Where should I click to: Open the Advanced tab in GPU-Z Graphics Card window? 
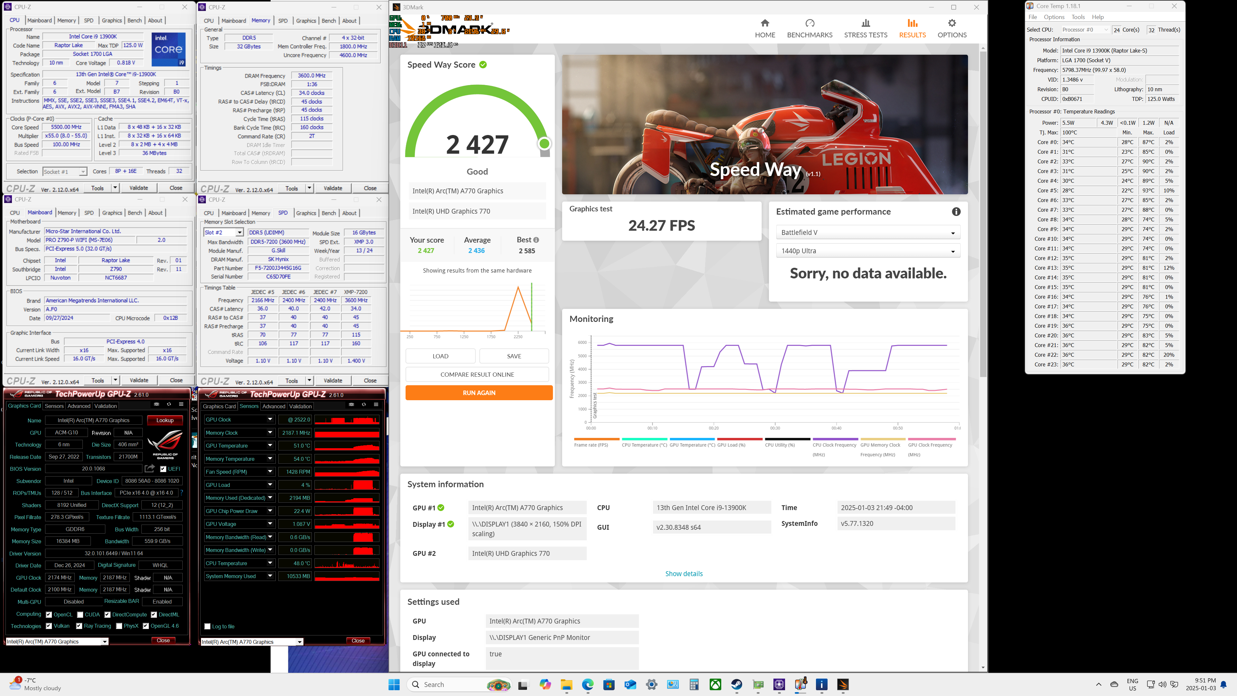point(79,406)
